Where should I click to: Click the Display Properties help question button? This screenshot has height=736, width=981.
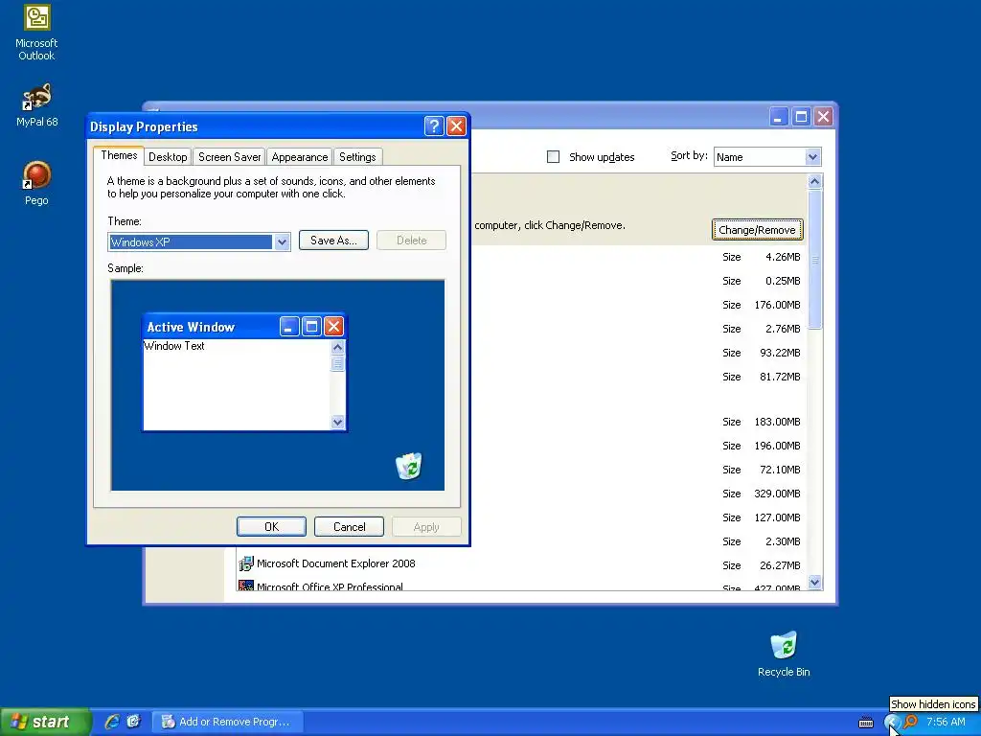(x=434, y=126)
